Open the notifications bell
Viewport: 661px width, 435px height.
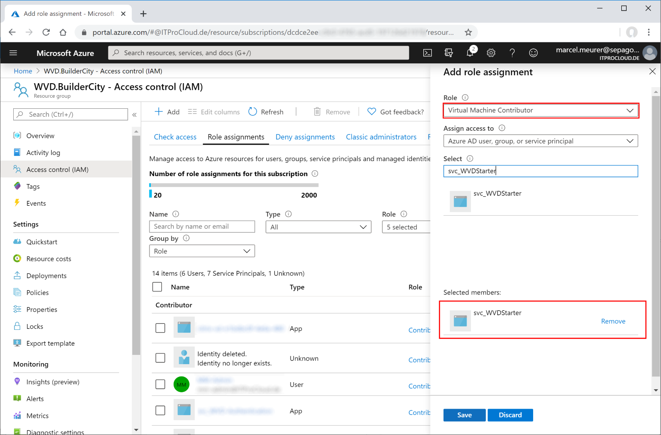click(x=470, y=53)
